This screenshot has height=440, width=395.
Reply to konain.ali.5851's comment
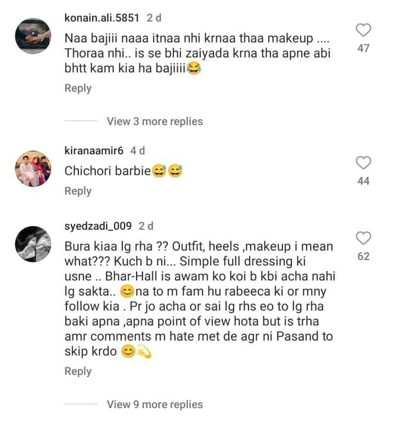(x=78, y=88)
